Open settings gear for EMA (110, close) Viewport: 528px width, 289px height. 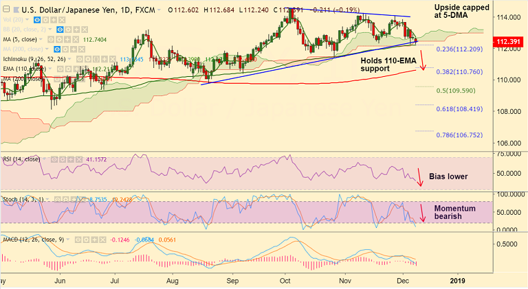68,69
